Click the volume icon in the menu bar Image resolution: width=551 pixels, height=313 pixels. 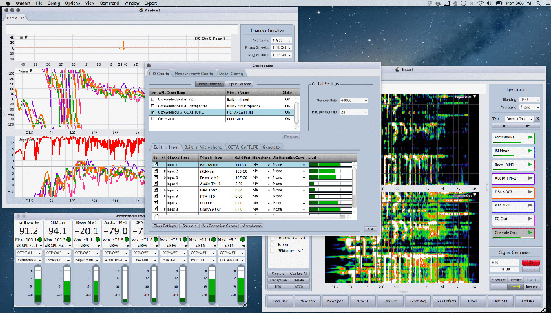490,3
